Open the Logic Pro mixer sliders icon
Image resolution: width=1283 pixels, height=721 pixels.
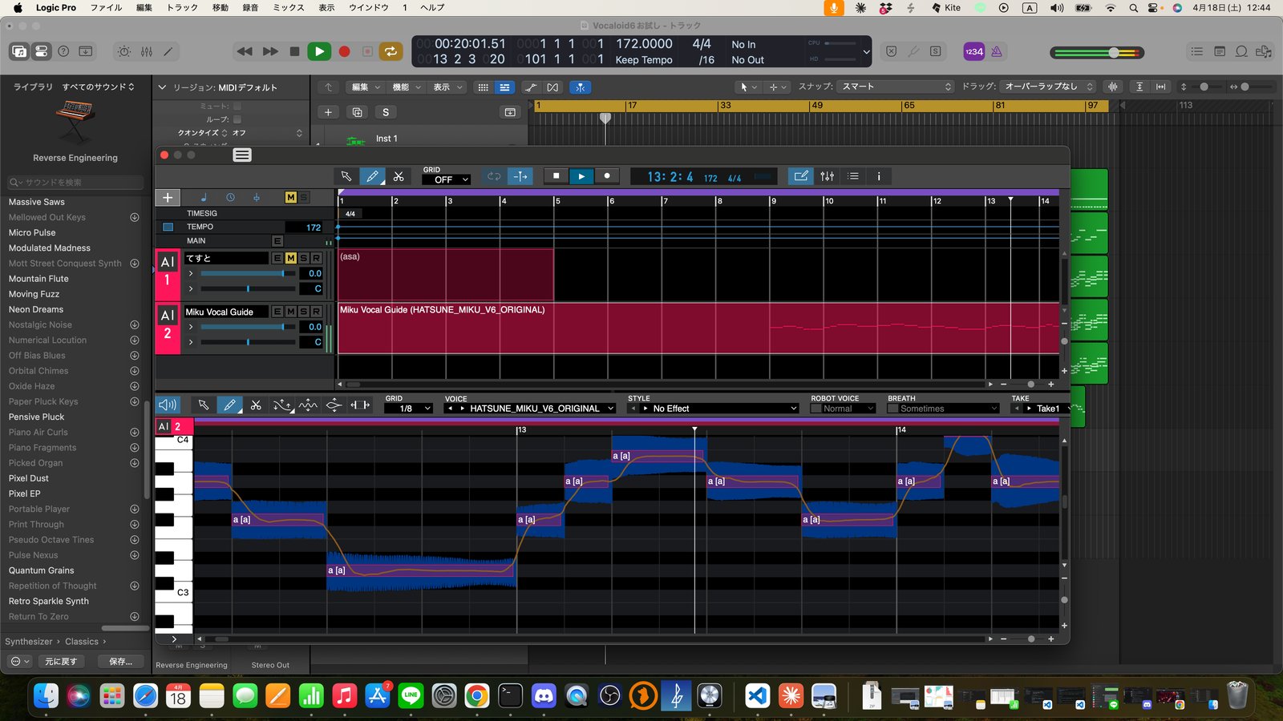(x=147, y=51)
